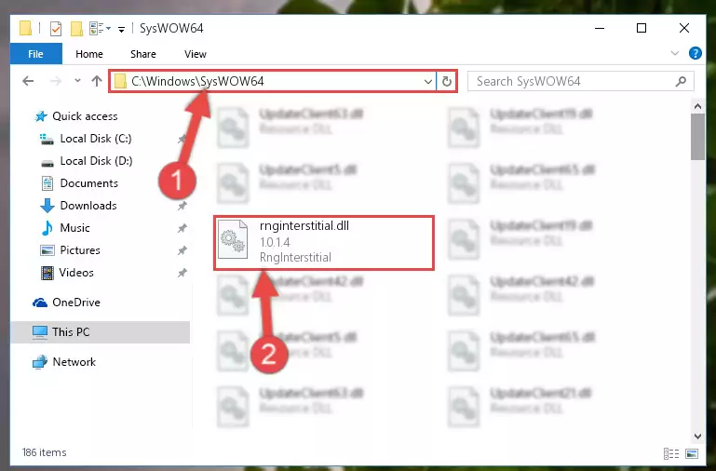
Task: Click the address bar path C:\Windows\SysWOW64
Action: pos(197,81)
